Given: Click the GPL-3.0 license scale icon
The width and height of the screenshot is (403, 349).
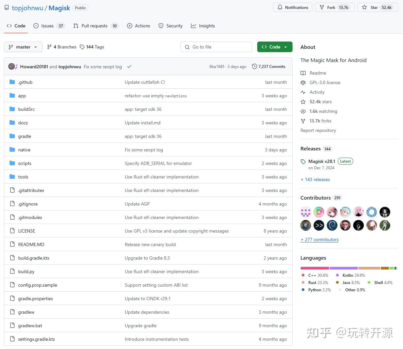Looking at the screenshot, I should (x=303, y=83).
